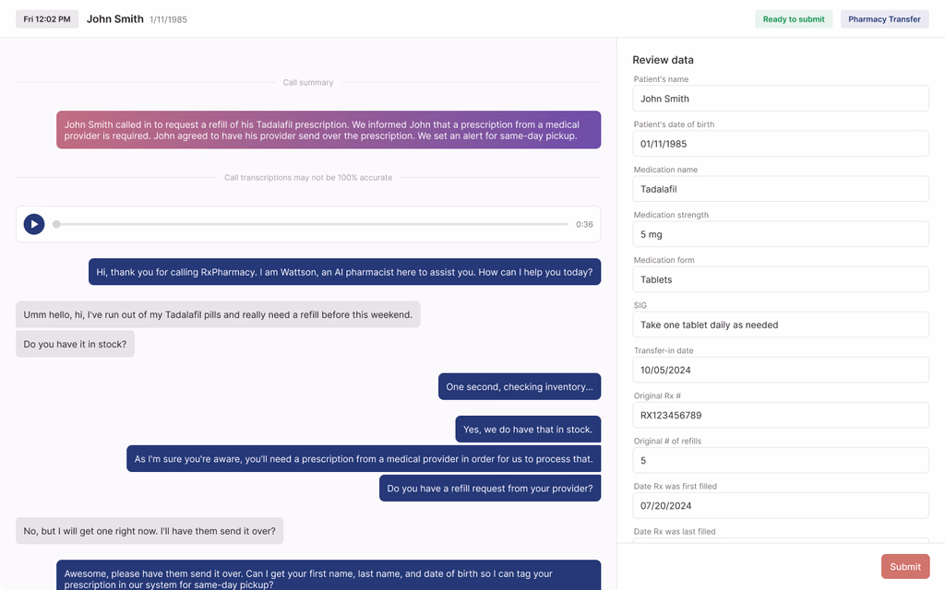This screenshot has width=945, height=590.
Task: Click the audio progress slider track
Action: 312,224
